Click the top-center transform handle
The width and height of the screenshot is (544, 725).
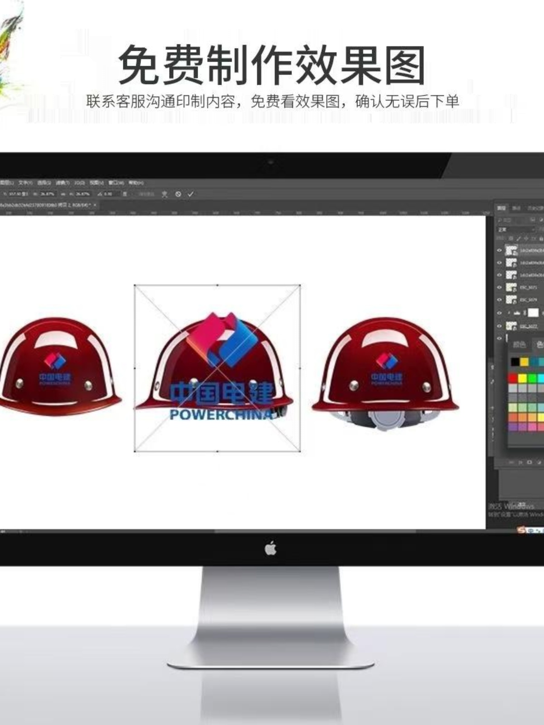(x=218, y=285)
